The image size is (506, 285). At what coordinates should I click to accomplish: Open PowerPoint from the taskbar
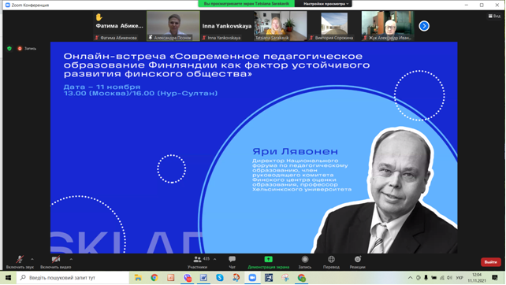click(171, 278)
